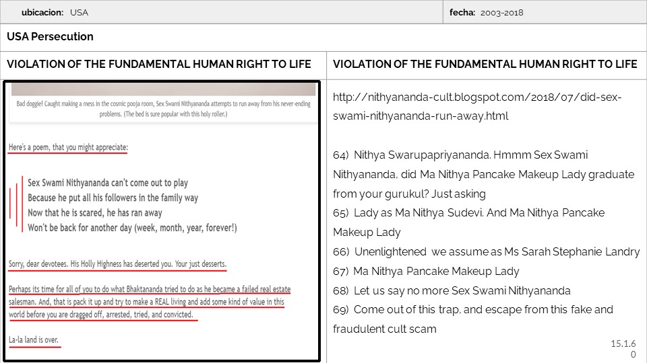Screen dimensions: 647x363
Task: Click the 'La-la land is over.' underlined text
Action: coord(34,341)
